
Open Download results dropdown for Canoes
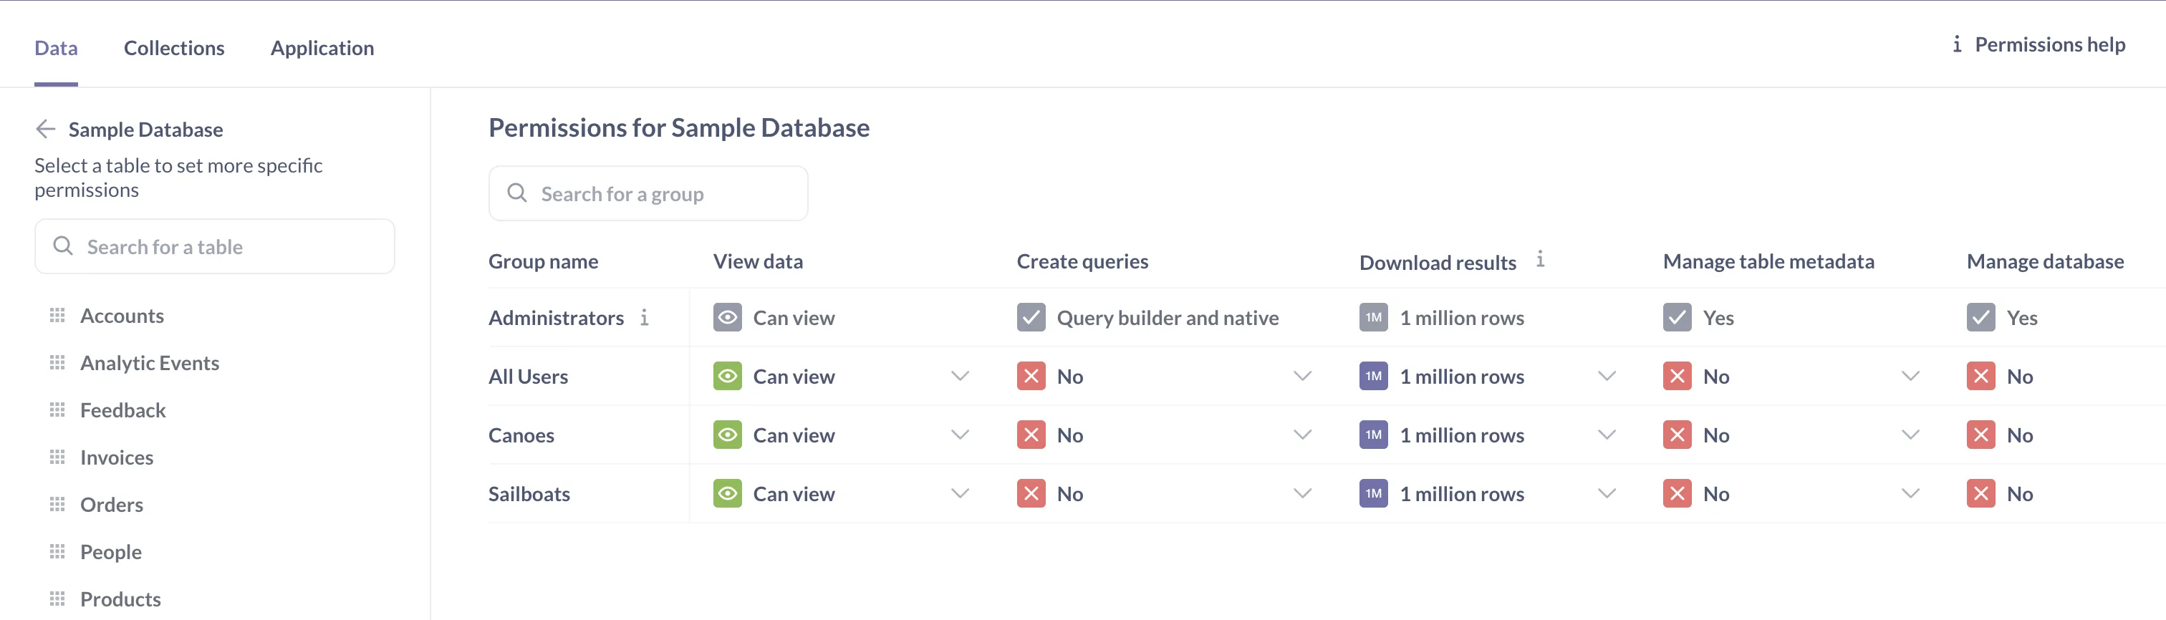click(1606, 435)
